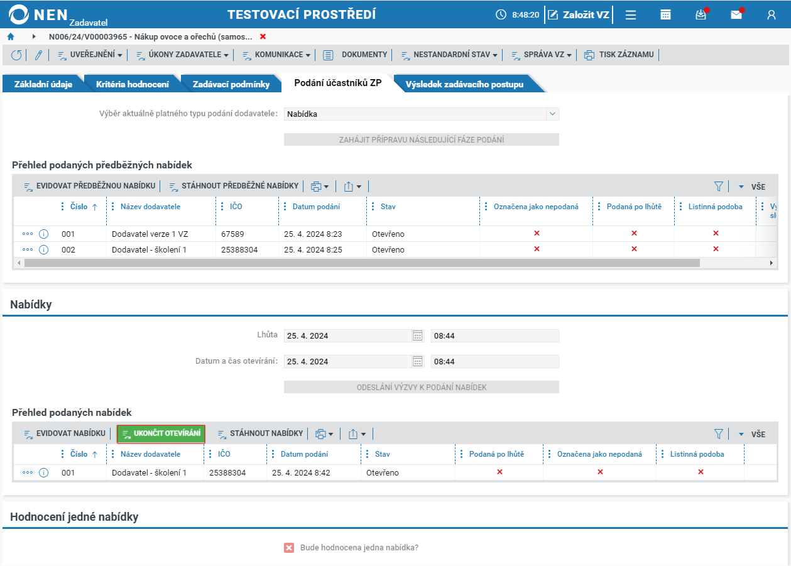Click Evidovat nabídku button

point(64,433)
